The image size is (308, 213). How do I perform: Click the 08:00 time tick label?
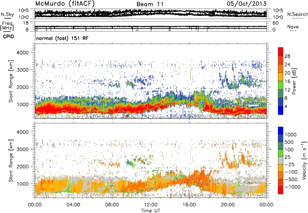(x=112, y=205)
